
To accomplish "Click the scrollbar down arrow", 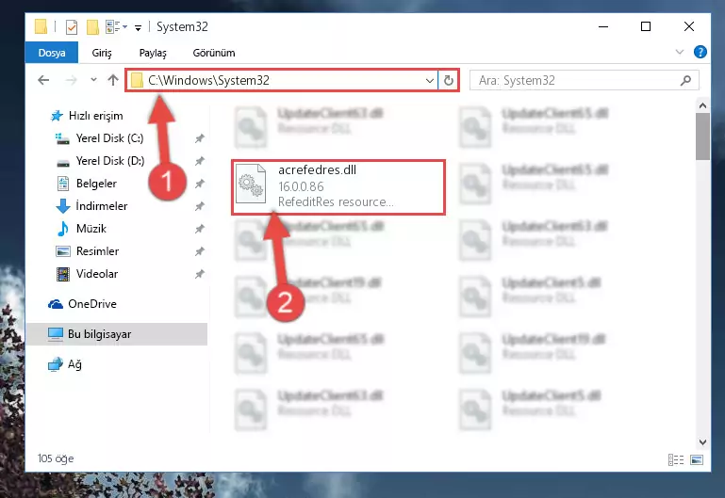I will point(702,442).
